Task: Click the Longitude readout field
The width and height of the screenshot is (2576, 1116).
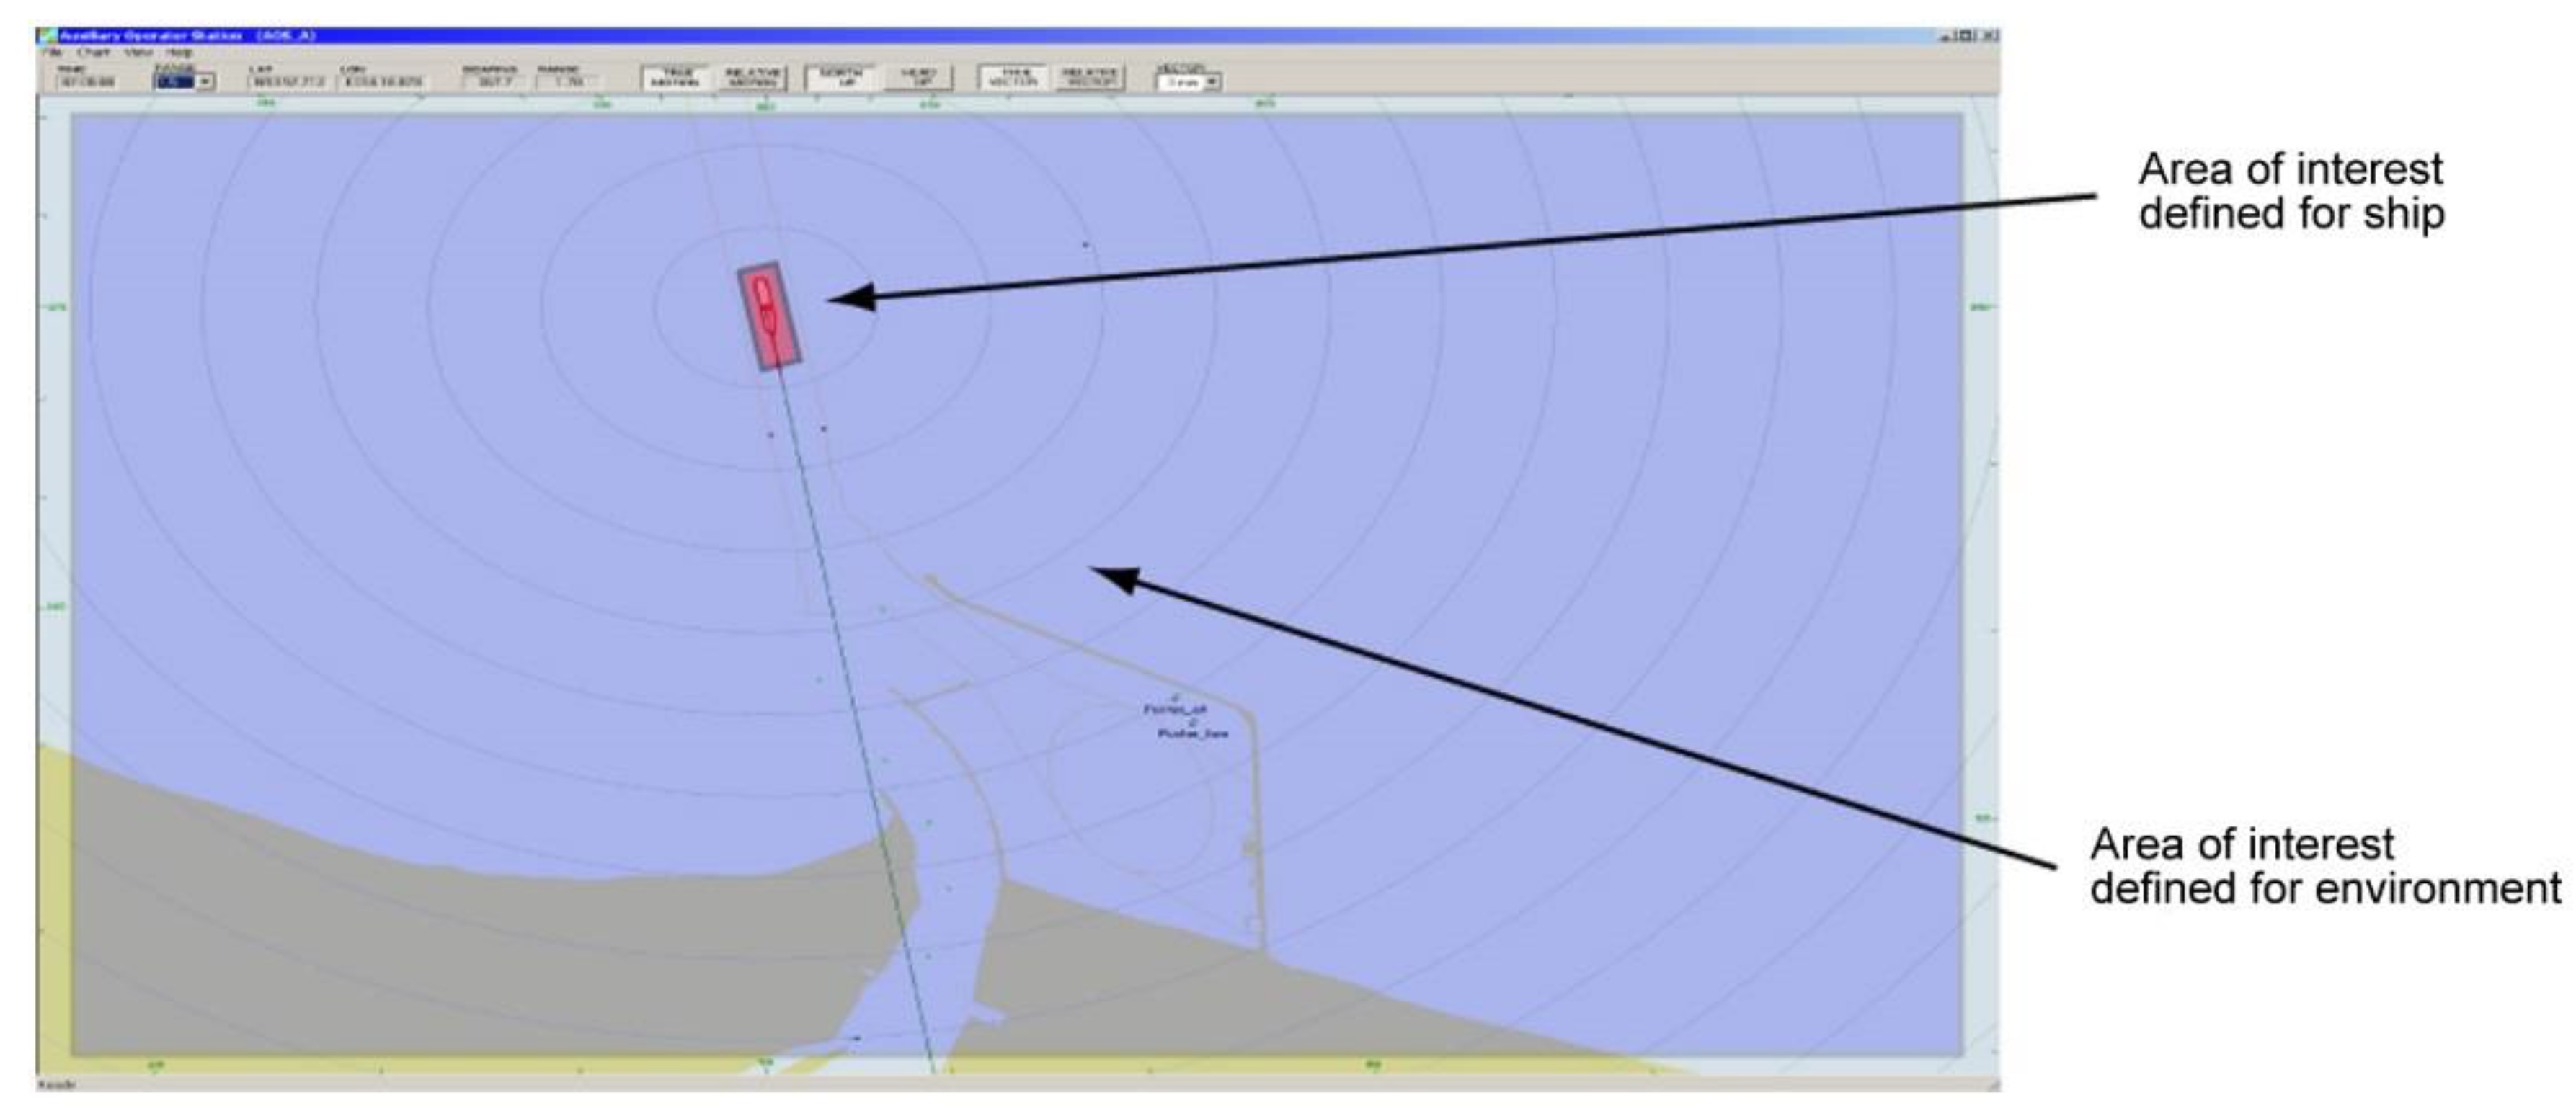Action: point(381,82)
